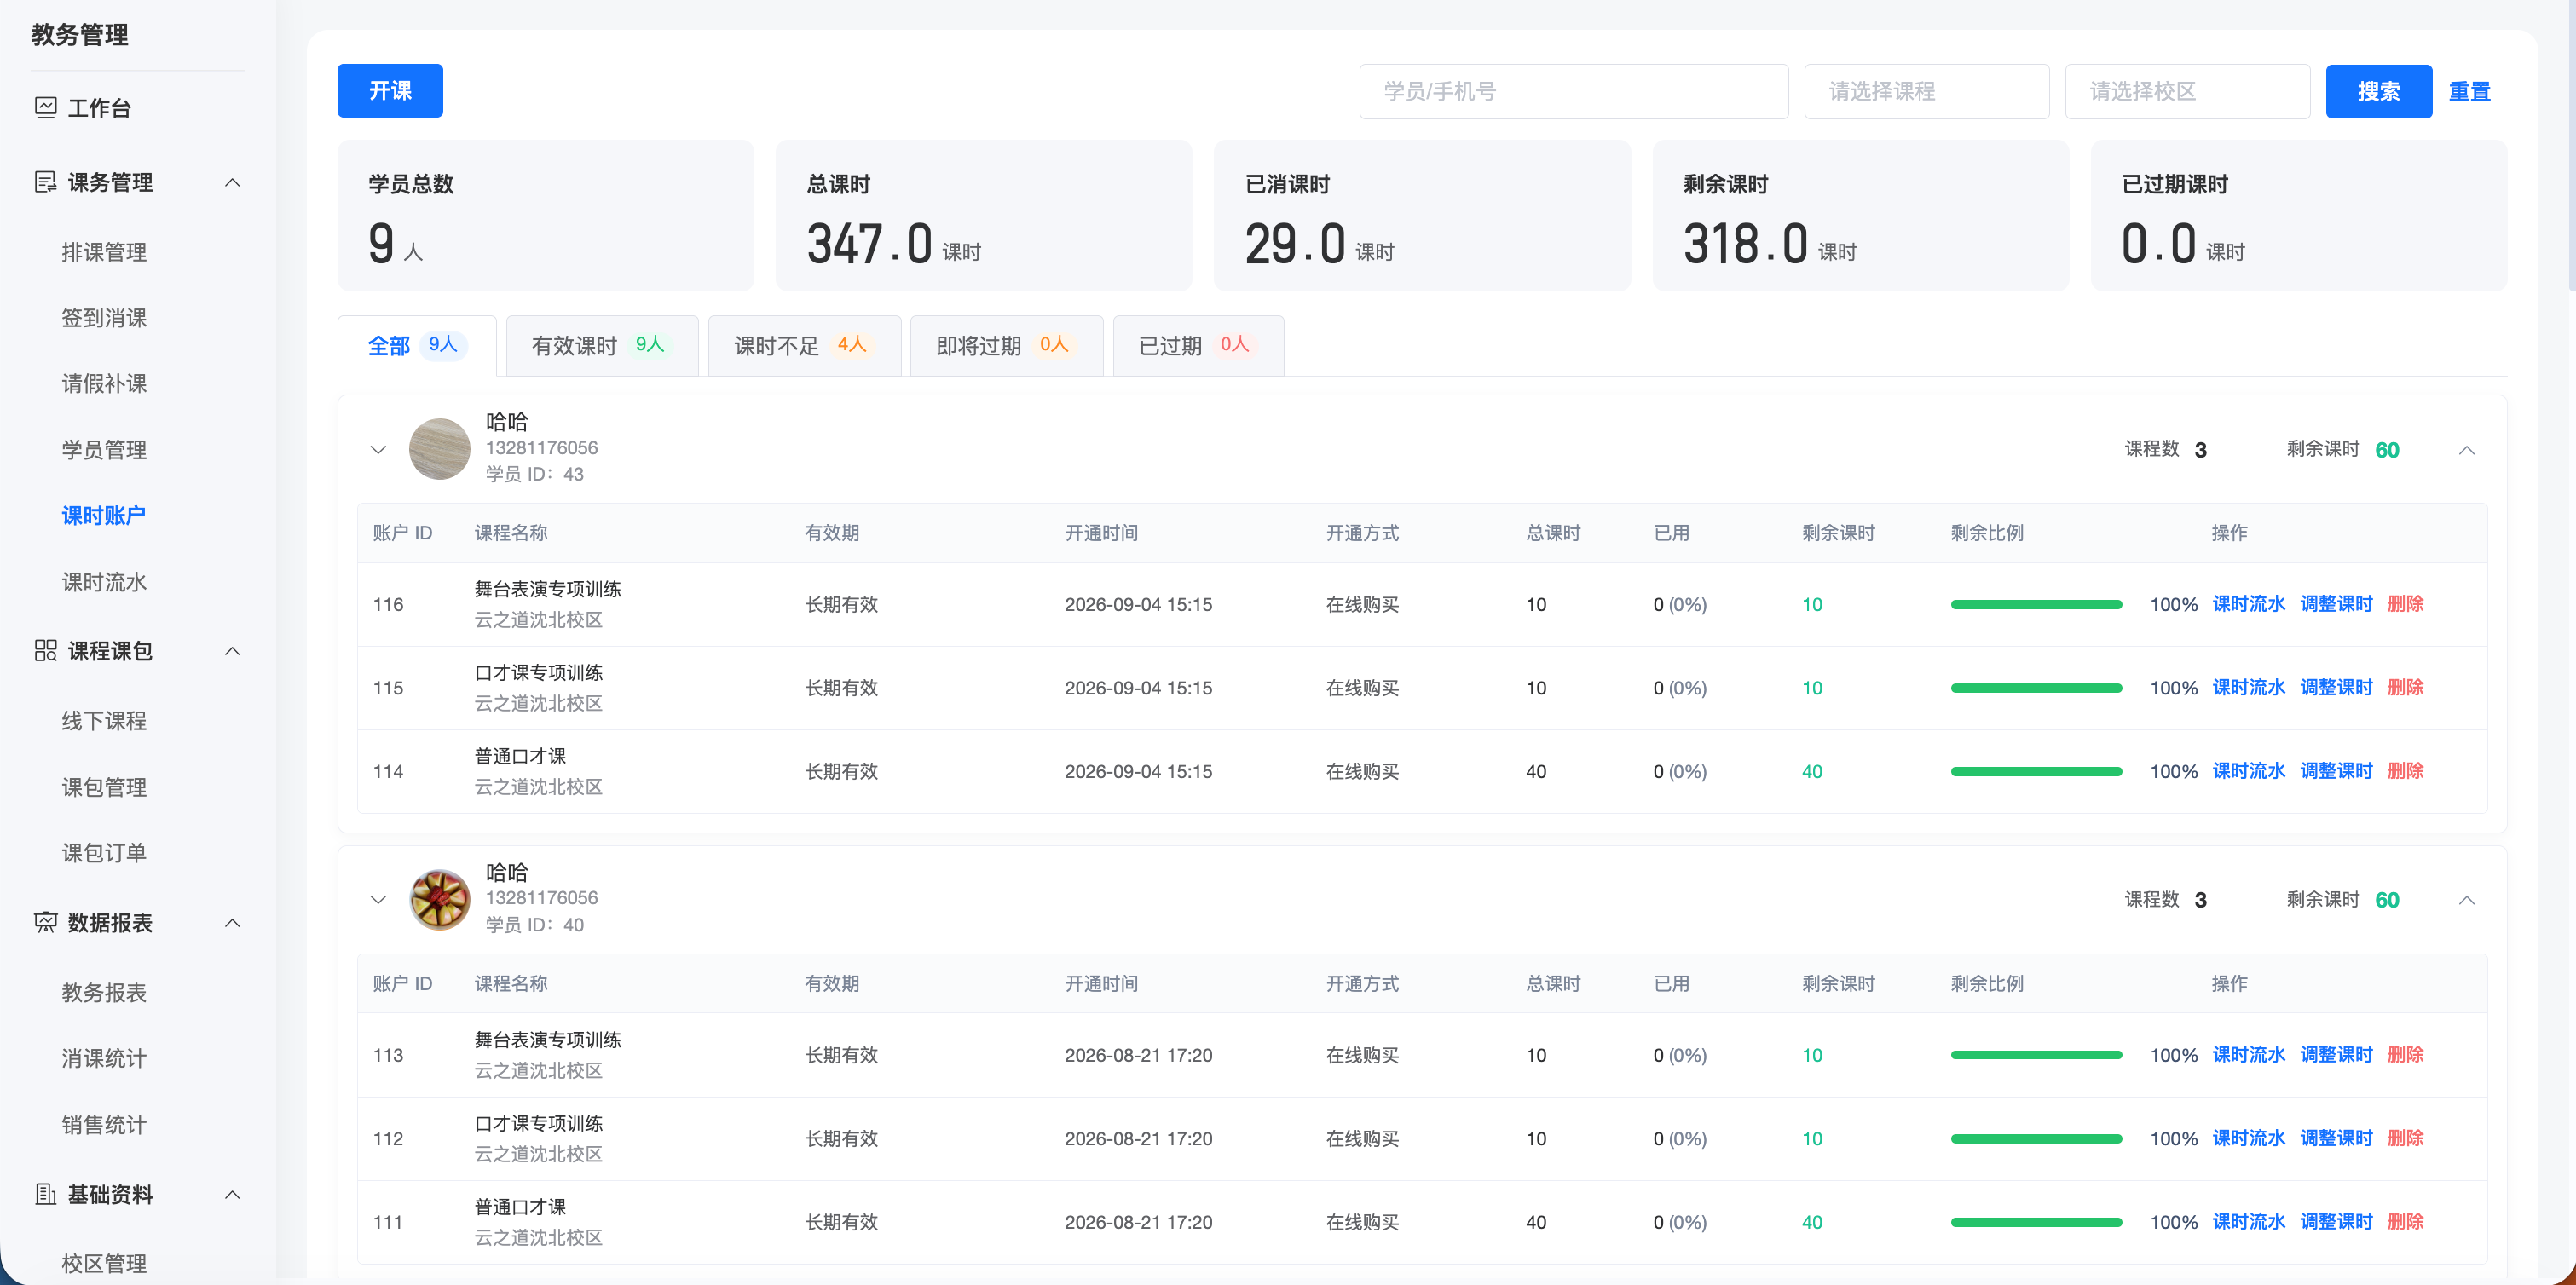Click the 课务管理 sidebar icon

45,182
